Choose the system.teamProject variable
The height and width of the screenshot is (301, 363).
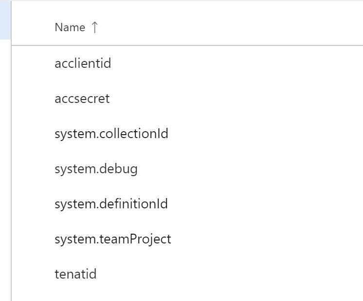113,239
